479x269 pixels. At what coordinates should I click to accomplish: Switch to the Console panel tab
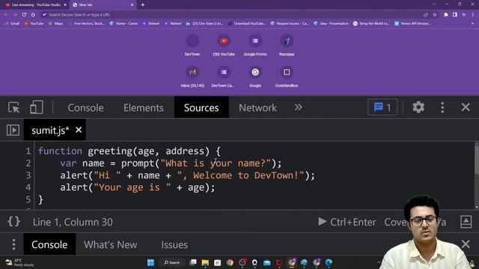pos(85,108)
